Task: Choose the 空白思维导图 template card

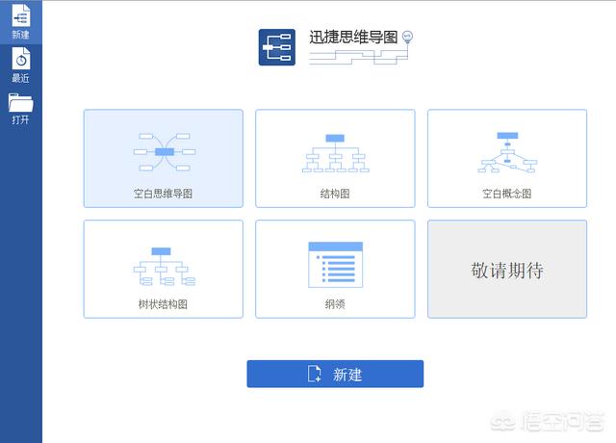Action: pos(164,158)
